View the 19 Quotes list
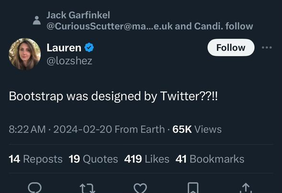 [93, 159]
